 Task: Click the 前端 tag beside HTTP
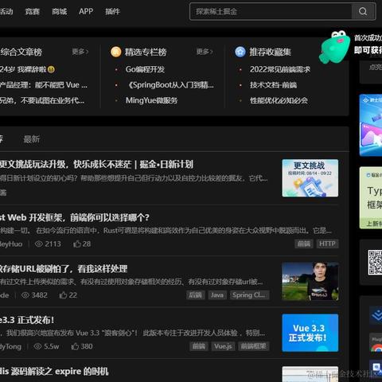point(304,244)
